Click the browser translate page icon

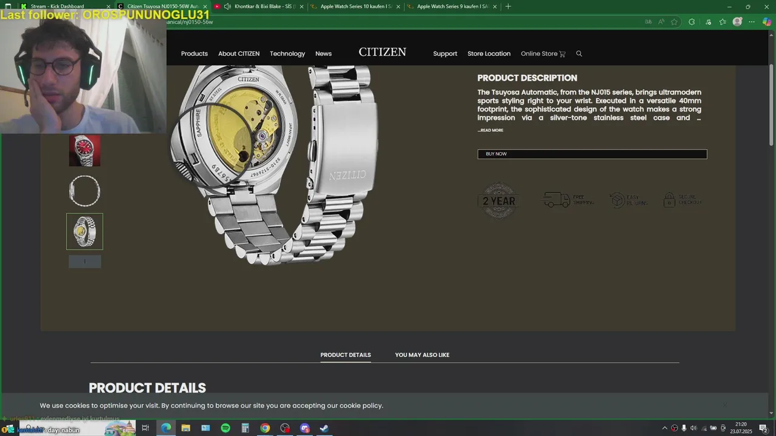[648, 22]
